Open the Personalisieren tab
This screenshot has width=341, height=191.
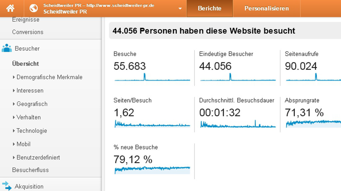coord(266,8)
